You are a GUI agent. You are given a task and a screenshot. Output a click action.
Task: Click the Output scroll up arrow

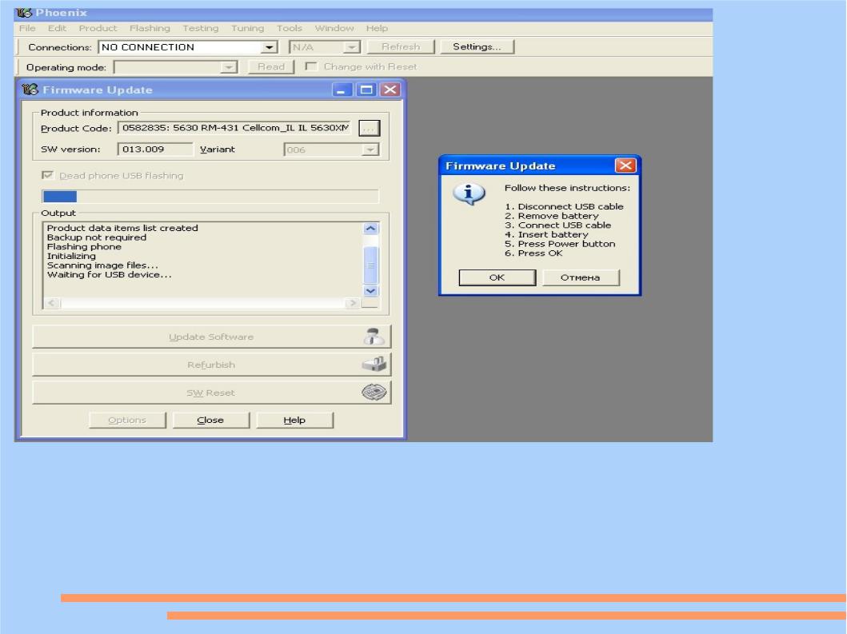[370, 229]
